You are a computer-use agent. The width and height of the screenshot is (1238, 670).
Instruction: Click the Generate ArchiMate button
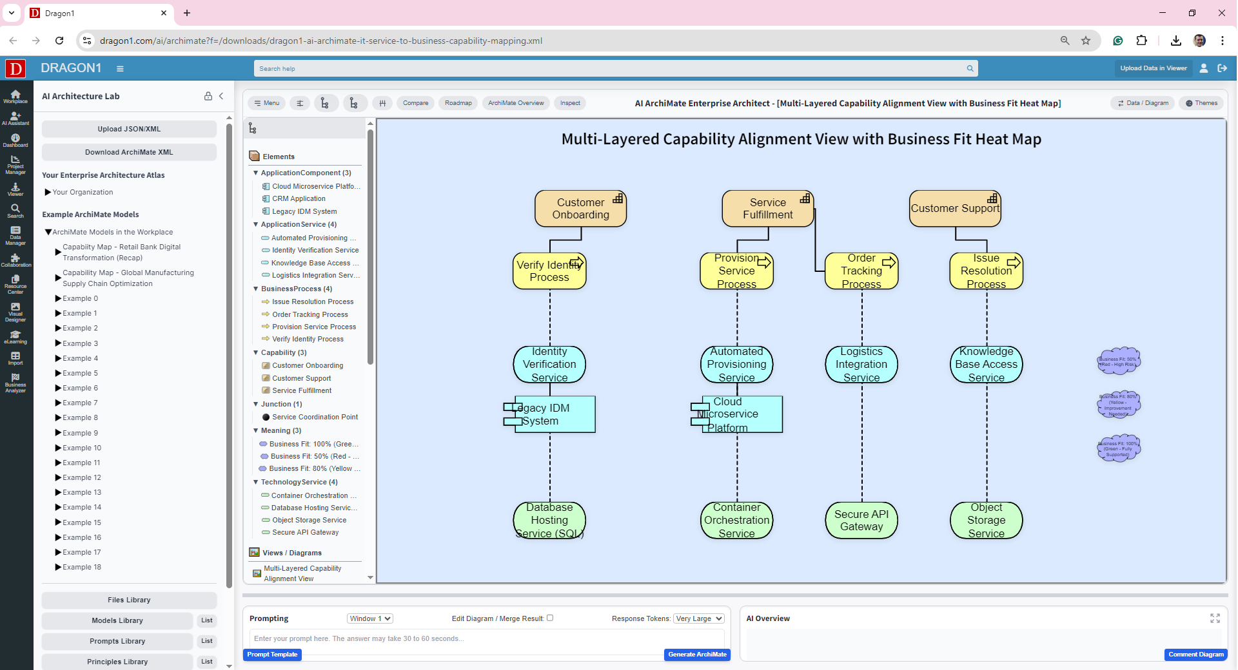(x=697, y=655)
